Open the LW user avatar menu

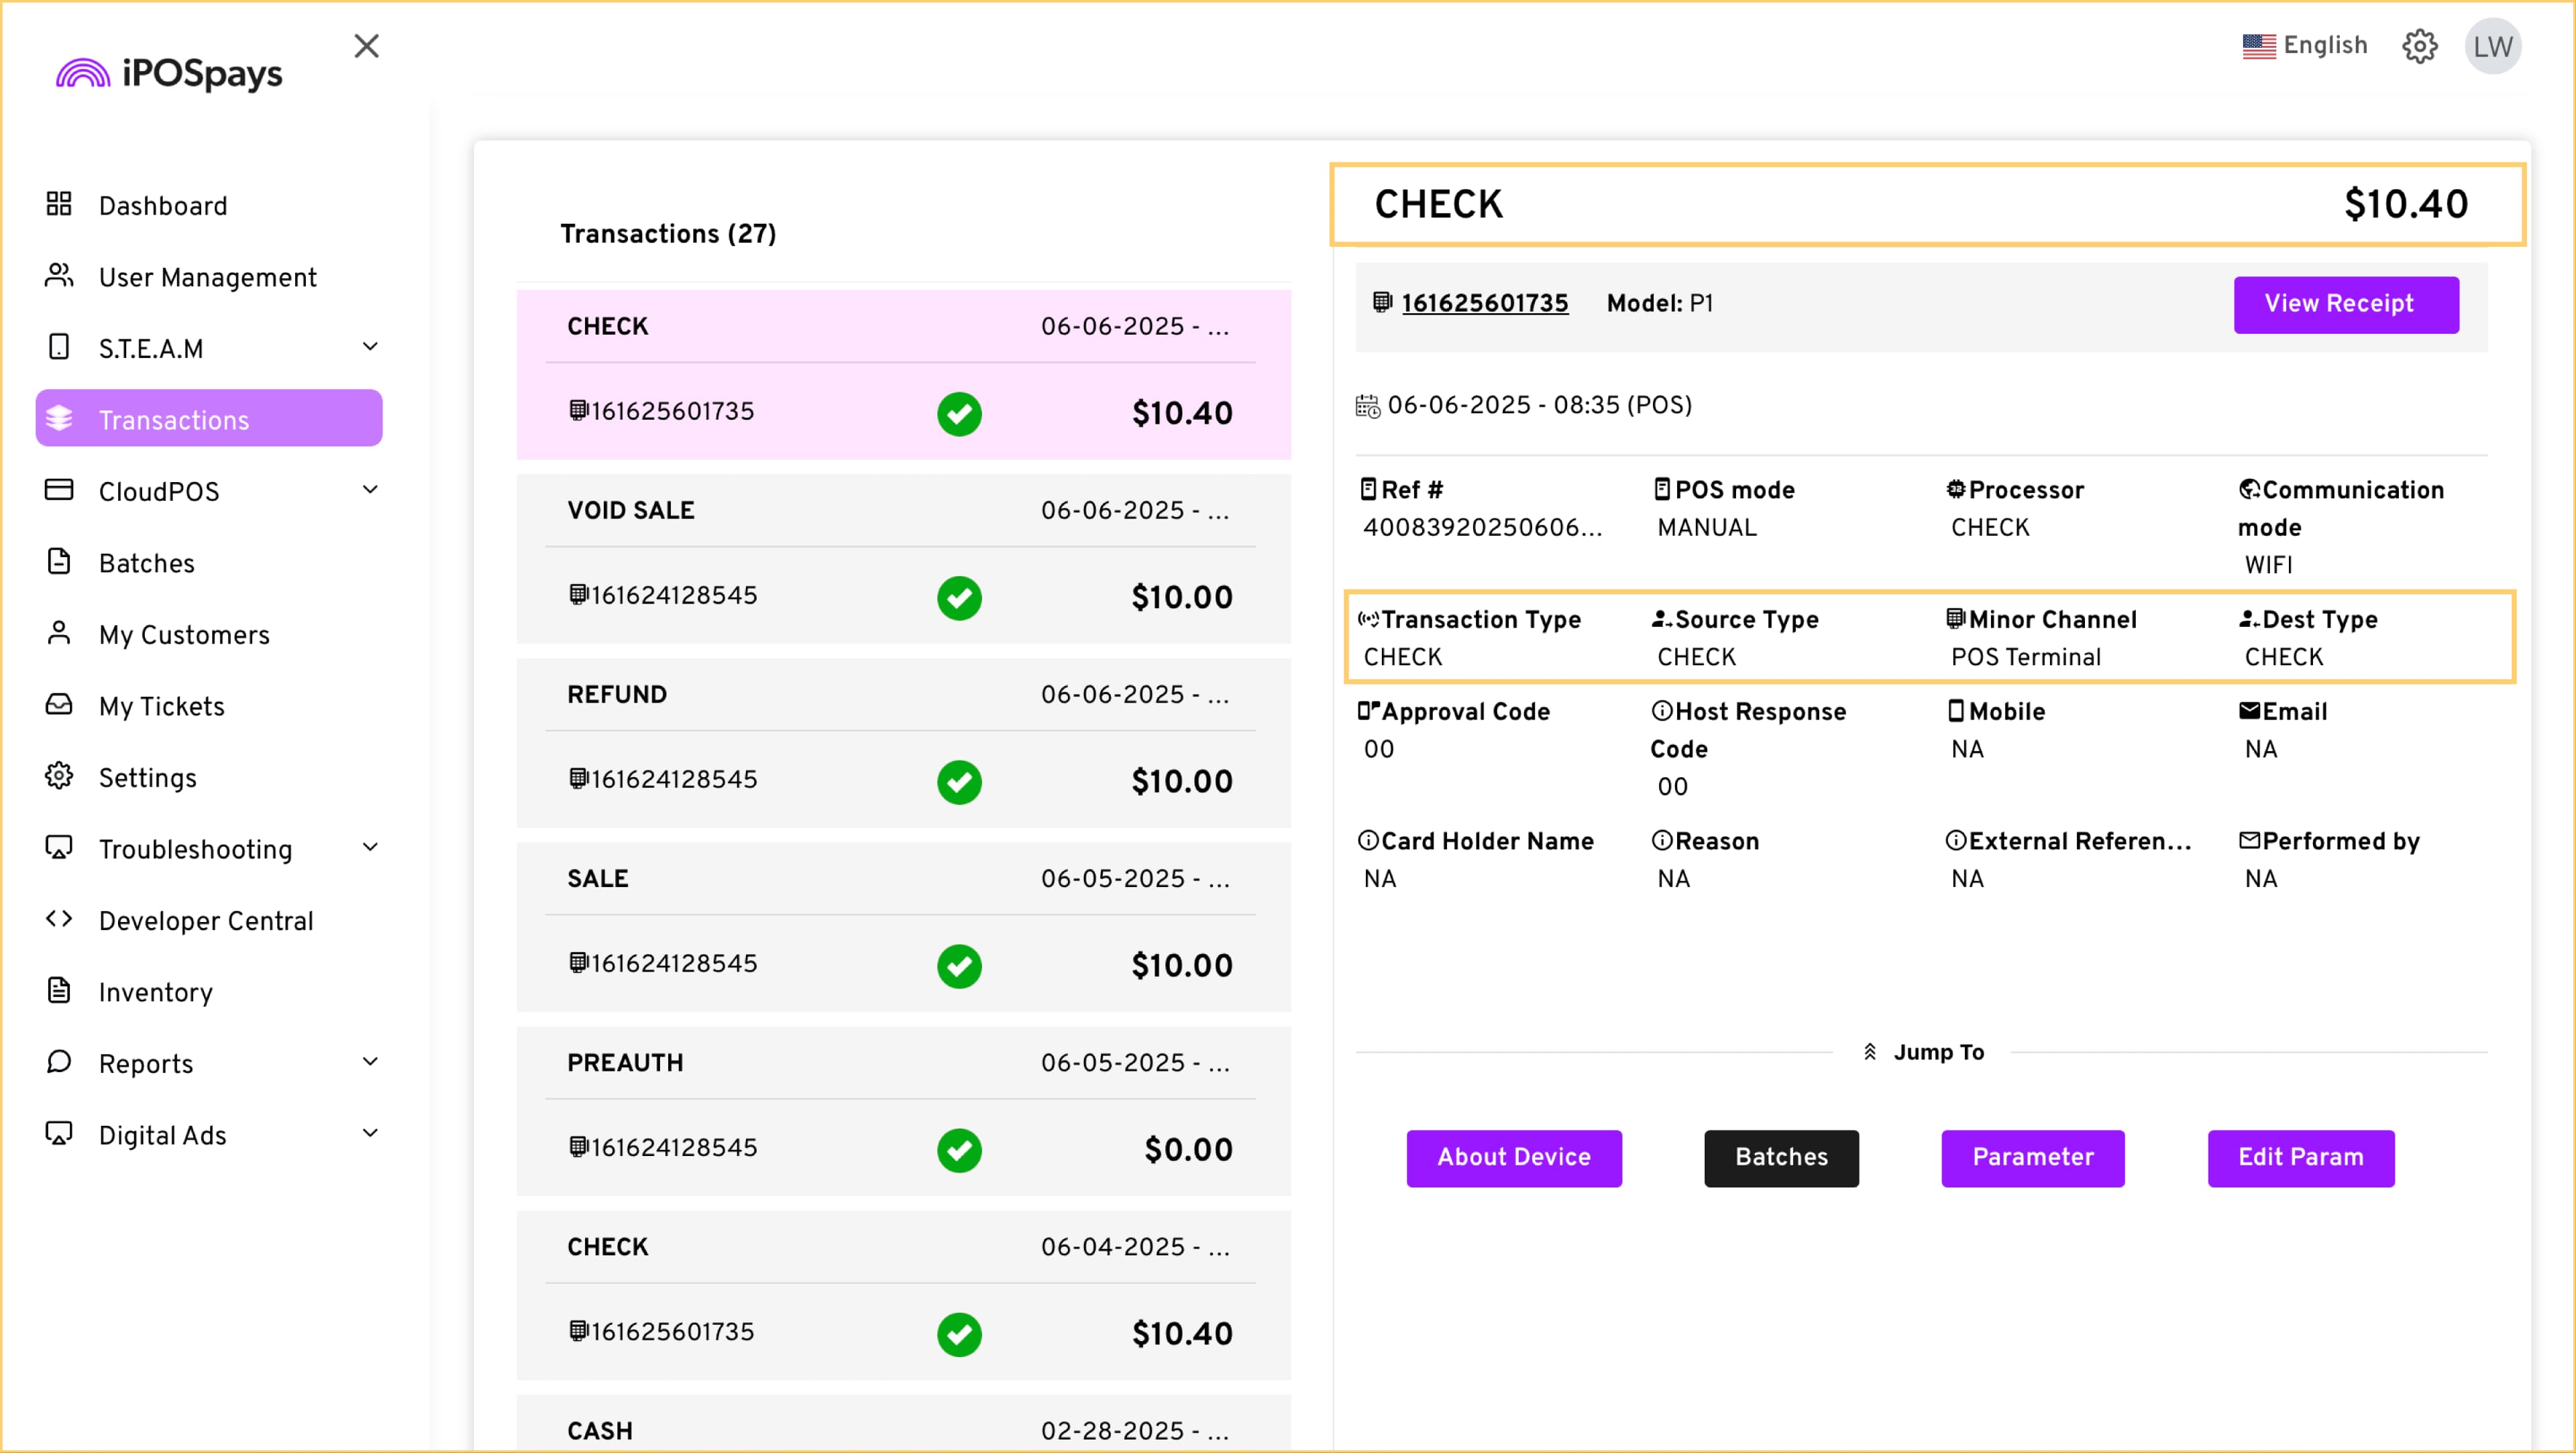[x=2493, y=46]
